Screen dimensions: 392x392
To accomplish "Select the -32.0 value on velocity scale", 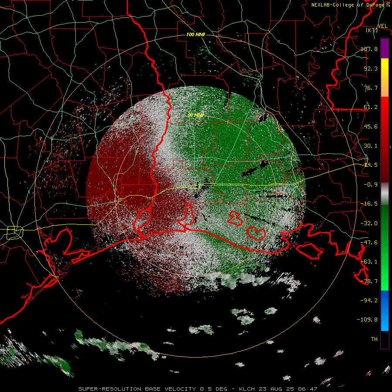I will pos(369,223).
